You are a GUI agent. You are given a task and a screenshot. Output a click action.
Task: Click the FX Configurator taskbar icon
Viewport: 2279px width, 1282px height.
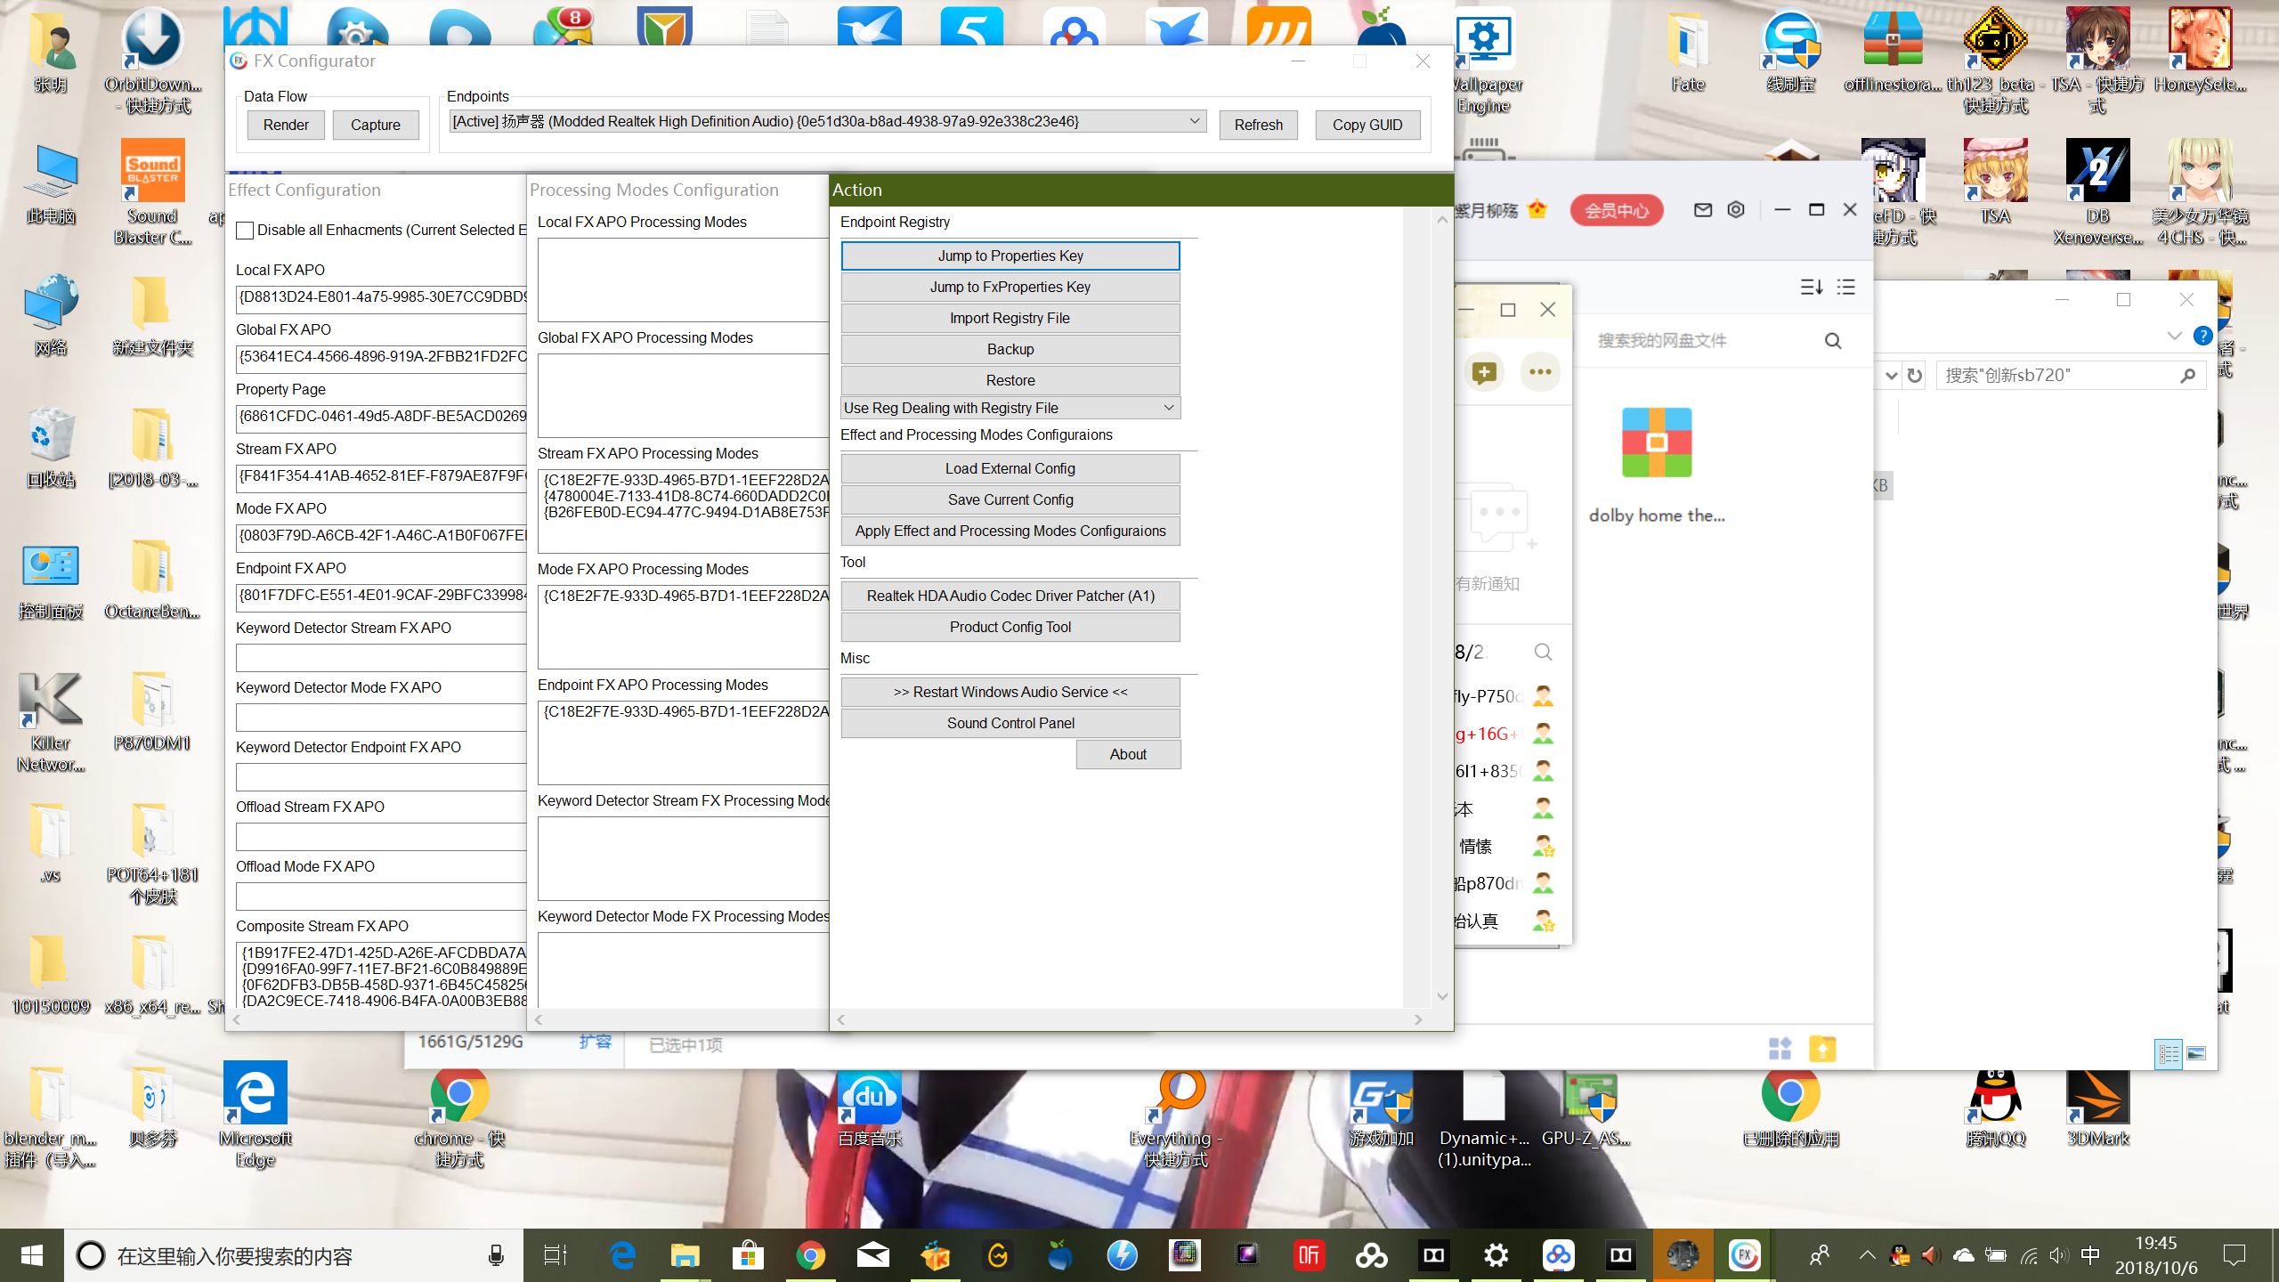click(1744, 1255)
